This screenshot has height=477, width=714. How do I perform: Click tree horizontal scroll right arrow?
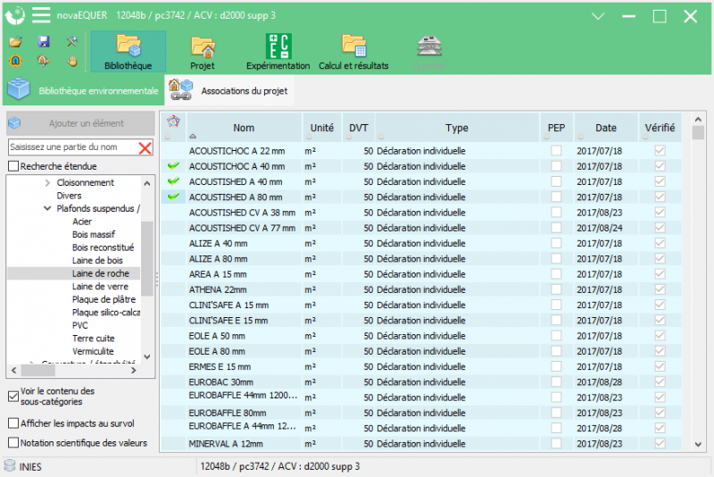click(133, 371)
